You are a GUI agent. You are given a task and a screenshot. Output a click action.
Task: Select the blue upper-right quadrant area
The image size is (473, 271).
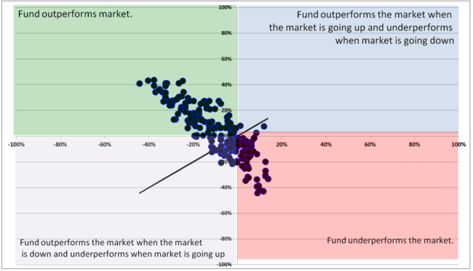pos(349,68)
